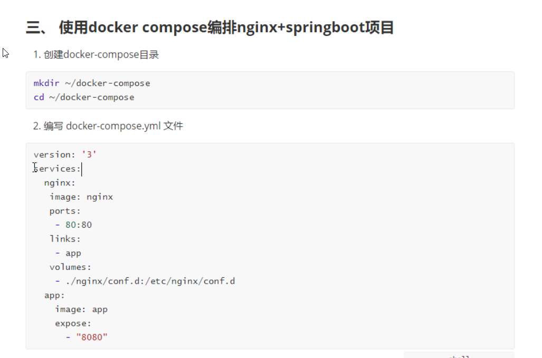
Task: Click the image: app line
Action: [x=81, y=309]
